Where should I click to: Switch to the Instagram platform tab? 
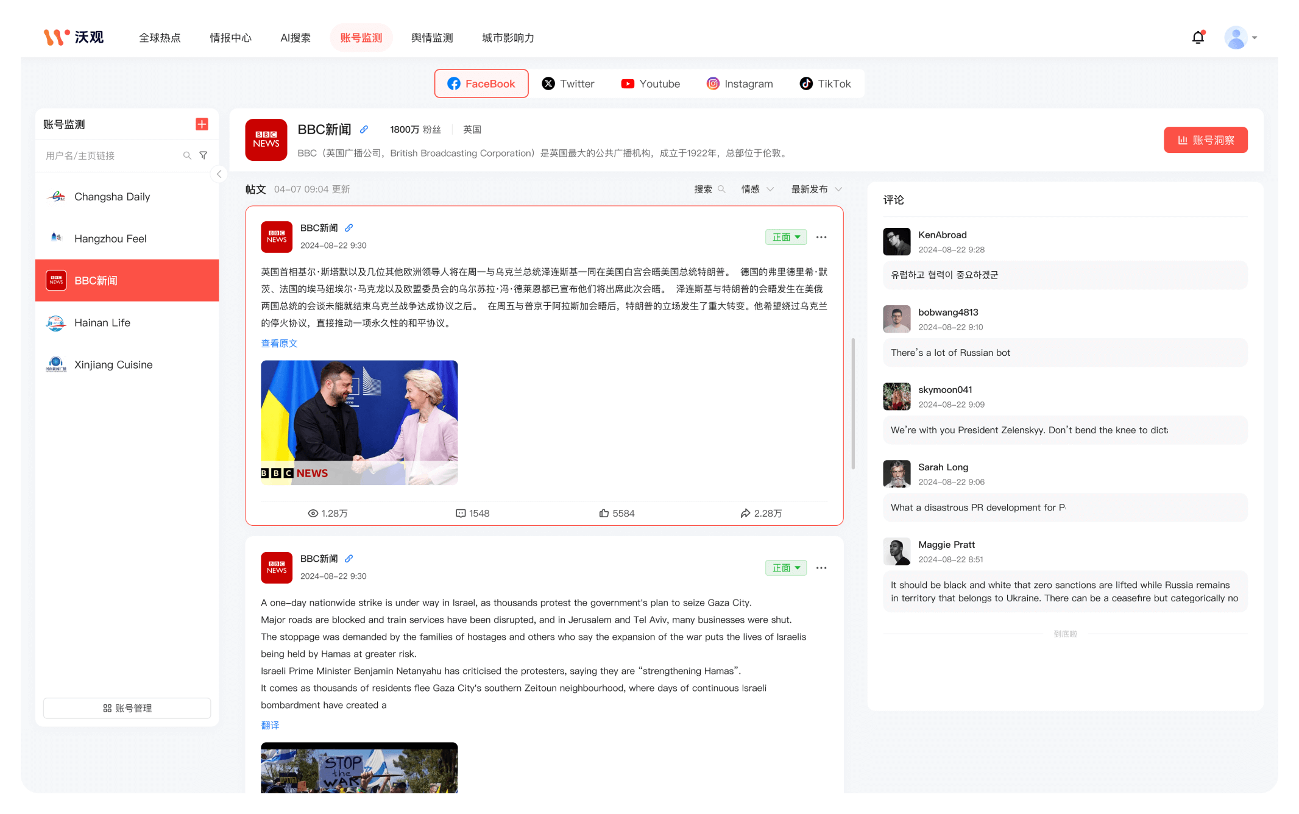click(x=740, y=83)
